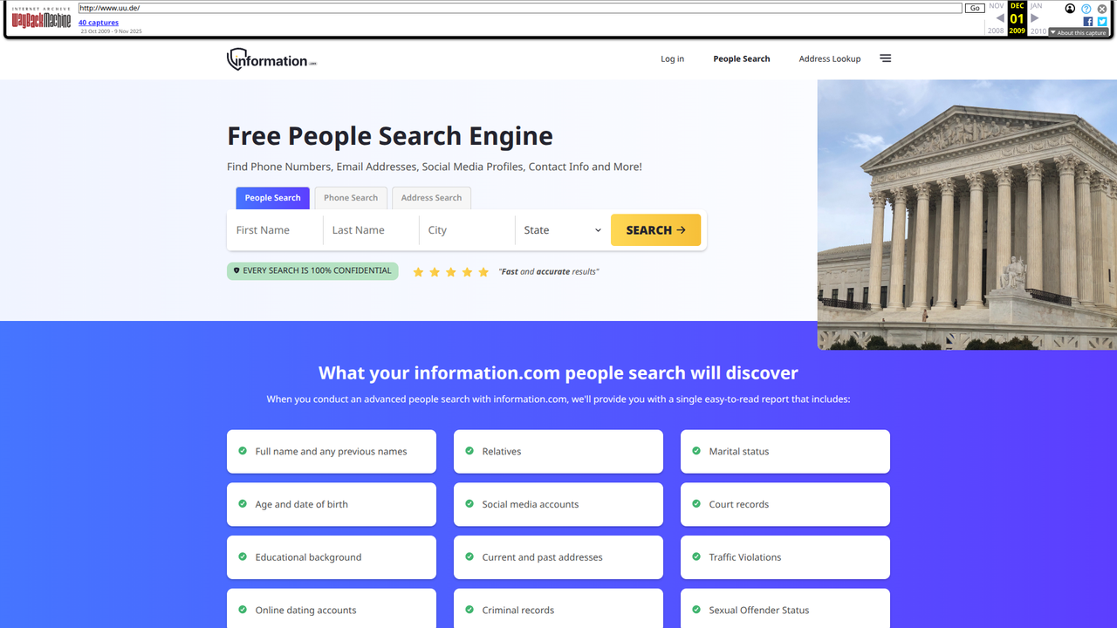
Task: Focus the City input field
Action: (x=468, y=230)
